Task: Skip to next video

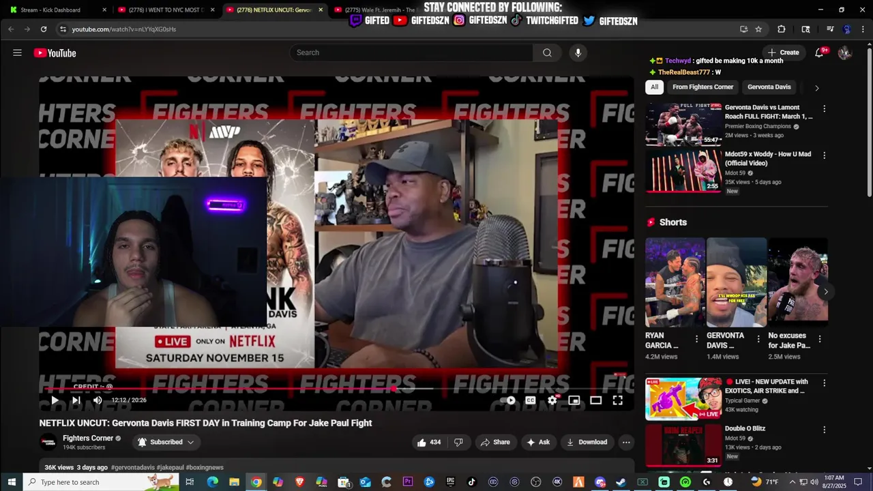Action: tap(76, 400)
